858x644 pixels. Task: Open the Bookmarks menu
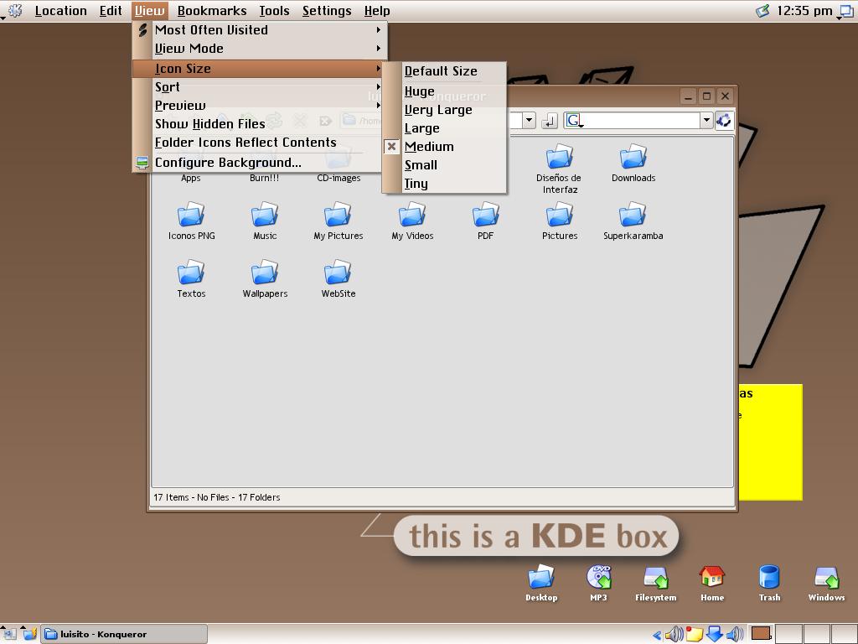click(x=212, y=11)
